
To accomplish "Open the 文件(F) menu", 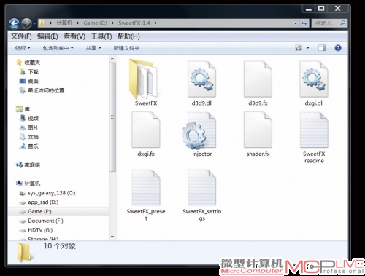I will click(x=21, y=36).
